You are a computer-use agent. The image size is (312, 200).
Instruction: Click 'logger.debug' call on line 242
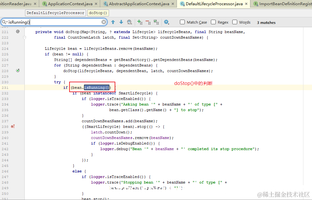pyautogui.click(x=114, y=149)
